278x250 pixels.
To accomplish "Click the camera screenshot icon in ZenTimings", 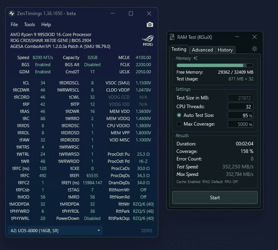I will [x=150, y=25].
